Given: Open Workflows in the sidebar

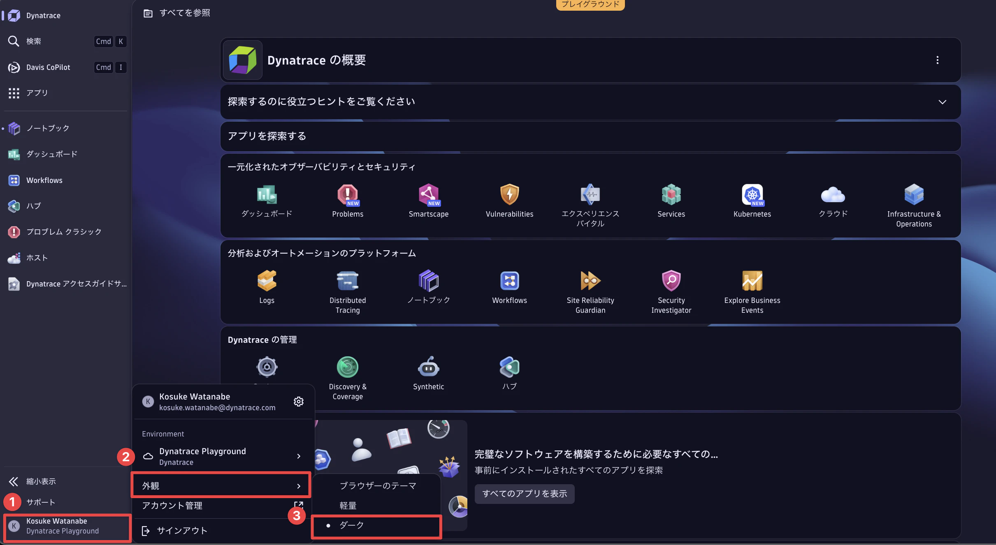Looking at the screenshot, I should [x=66, y=180].
